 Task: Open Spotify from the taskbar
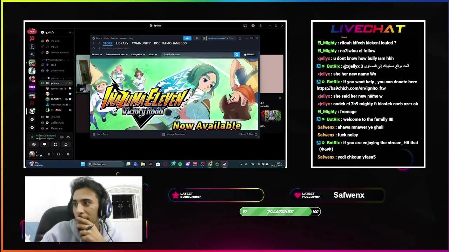coord(180,164)
